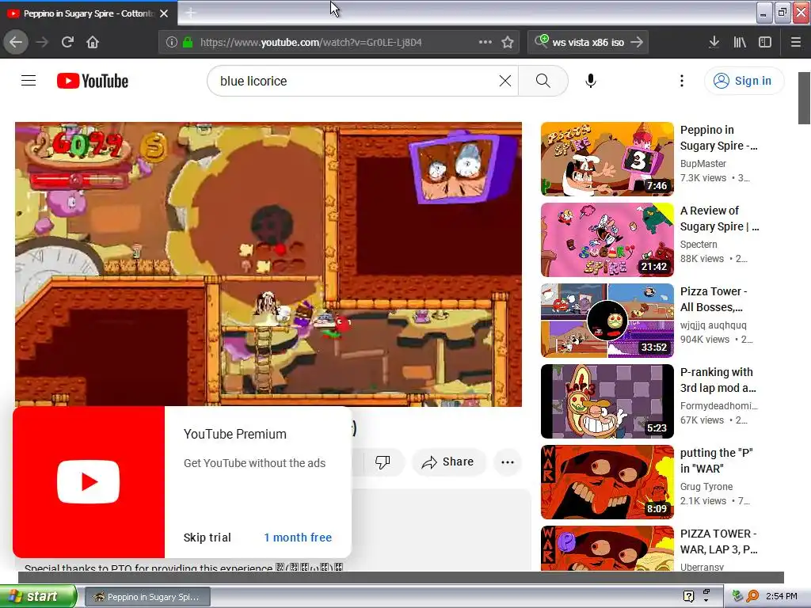This screenshot has width=811, height=608.
Task: Open page actions three-dot menu in address bar
Action: pyautogui.click(x=485, y=42)
